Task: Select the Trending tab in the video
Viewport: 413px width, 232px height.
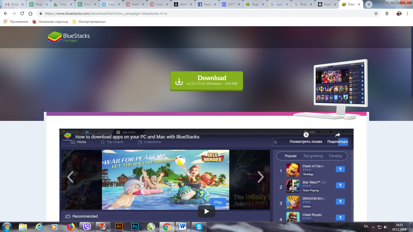Action: pyautogui.click(x=335, y=156)
